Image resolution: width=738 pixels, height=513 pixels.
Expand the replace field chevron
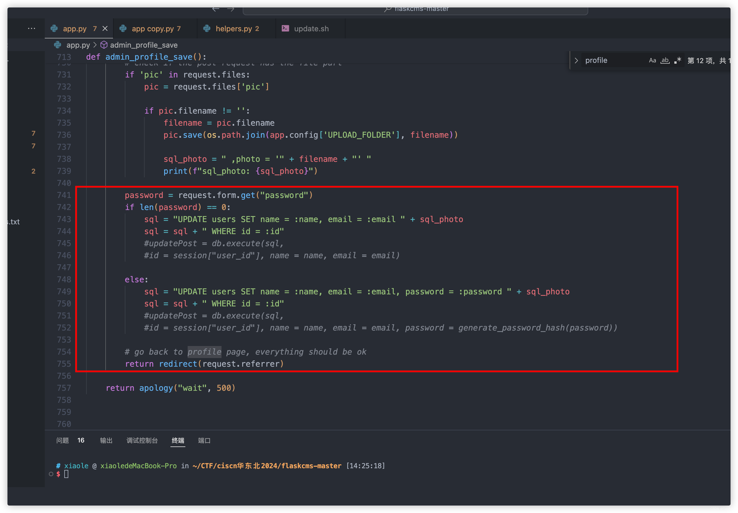click(x=576, y=61)
